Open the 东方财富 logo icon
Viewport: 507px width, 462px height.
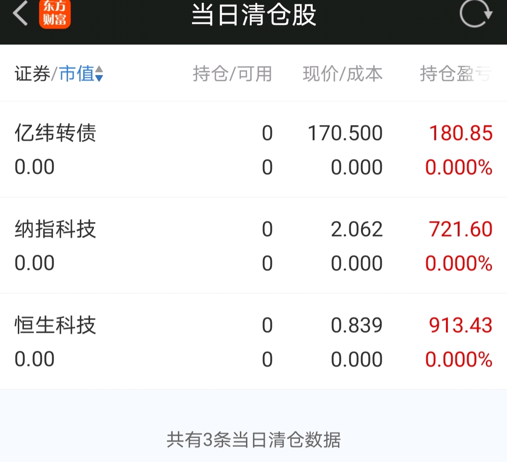(54, 14)
